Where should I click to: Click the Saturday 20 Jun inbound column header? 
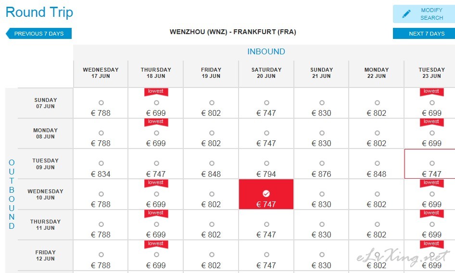[266, 73]
